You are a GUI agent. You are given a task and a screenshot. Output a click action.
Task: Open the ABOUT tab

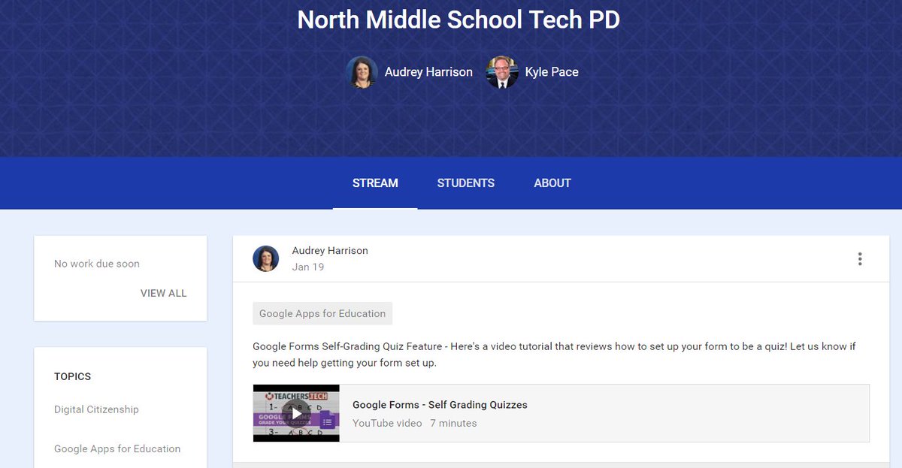point(552,183)
